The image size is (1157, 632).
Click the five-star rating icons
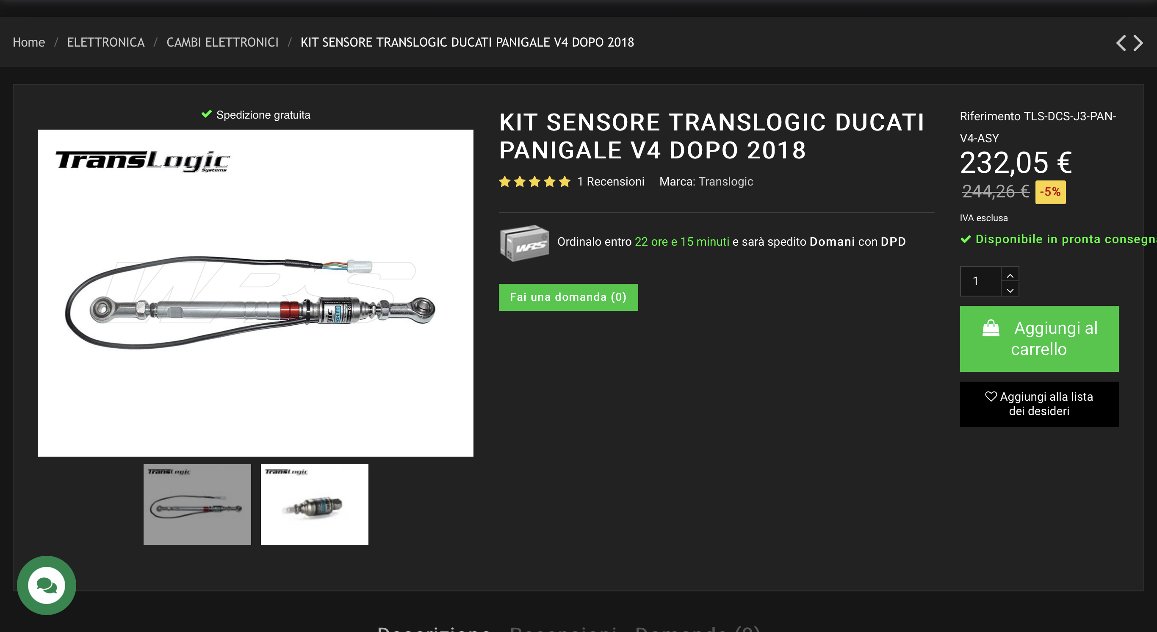tap(534, 181)
